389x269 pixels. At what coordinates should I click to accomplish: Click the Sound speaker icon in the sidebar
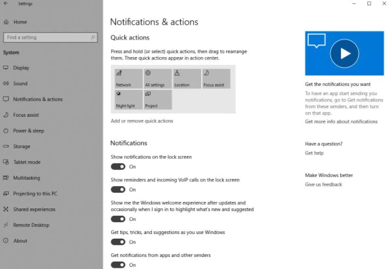6,84
